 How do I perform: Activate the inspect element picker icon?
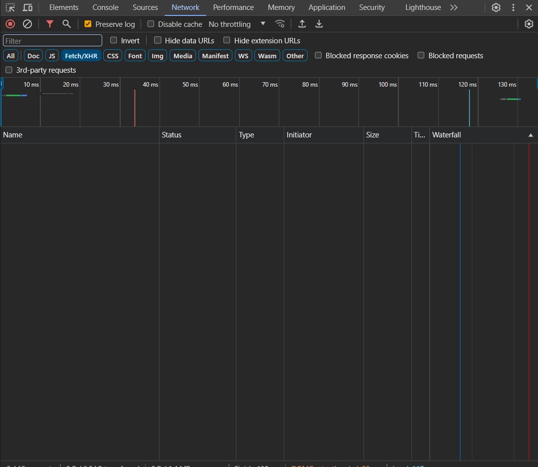tap(10, 7)
